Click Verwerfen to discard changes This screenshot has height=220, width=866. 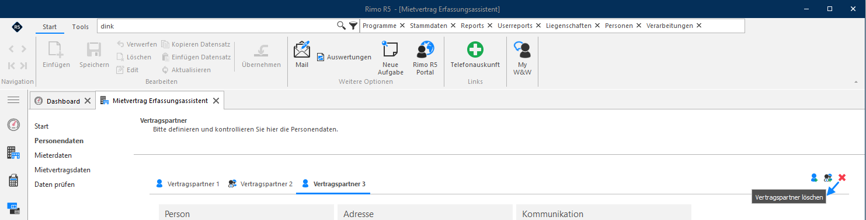[x=137, y=44]
